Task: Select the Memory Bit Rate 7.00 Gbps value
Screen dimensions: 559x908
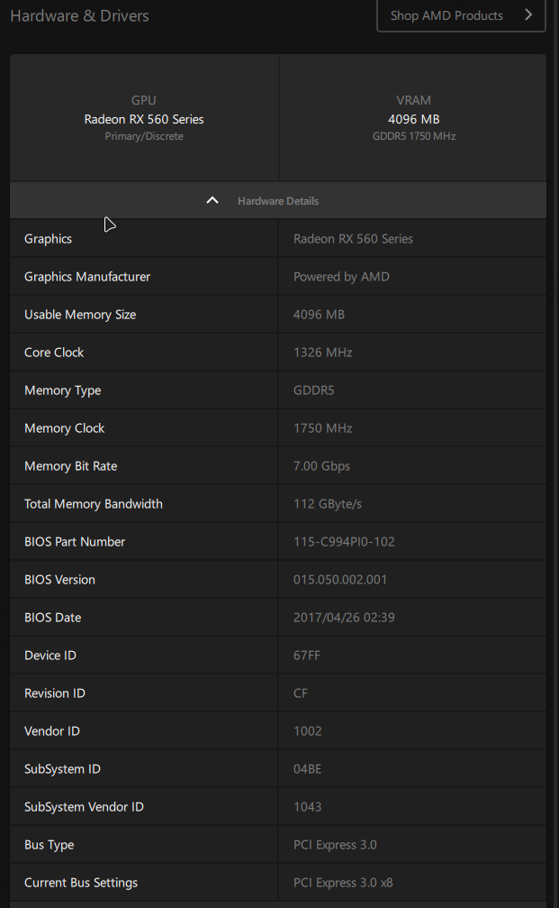Action: click(x=321, y=466)
